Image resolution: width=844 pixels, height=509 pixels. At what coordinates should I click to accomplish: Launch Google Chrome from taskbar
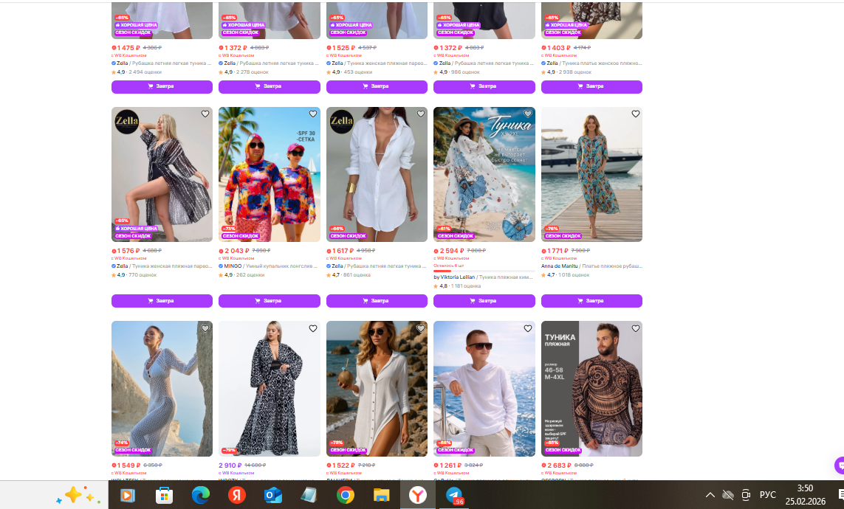coord(345,495)
